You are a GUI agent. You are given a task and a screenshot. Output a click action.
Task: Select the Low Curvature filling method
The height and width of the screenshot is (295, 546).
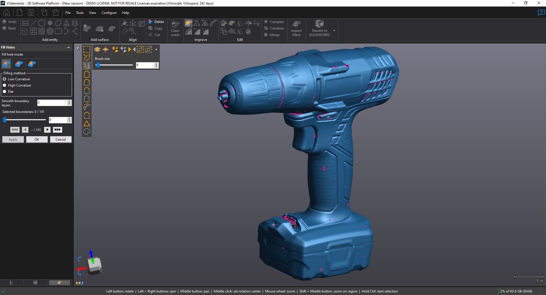(5, 79)
